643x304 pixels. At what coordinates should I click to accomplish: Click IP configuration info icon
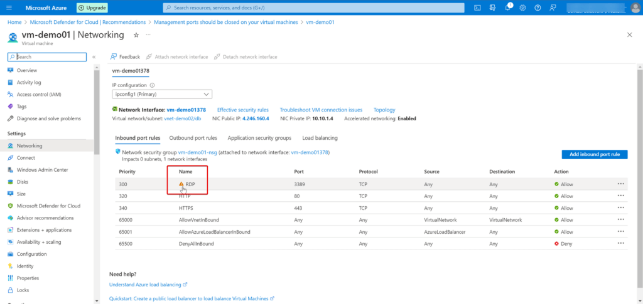click(x=152, y=85)
